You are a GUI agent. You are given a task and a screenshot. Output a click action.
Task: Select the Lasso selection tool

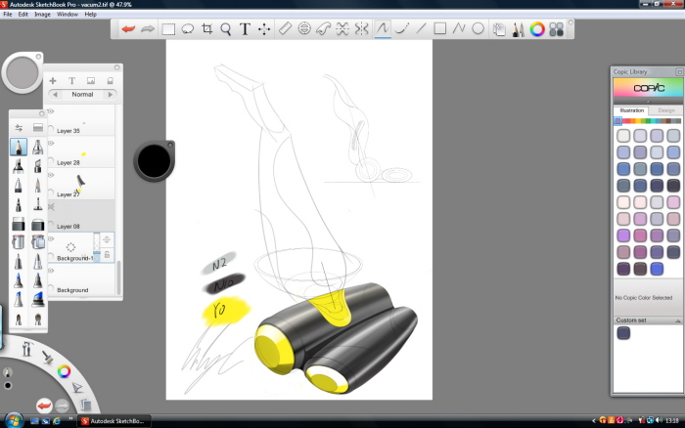coord(188,29)
